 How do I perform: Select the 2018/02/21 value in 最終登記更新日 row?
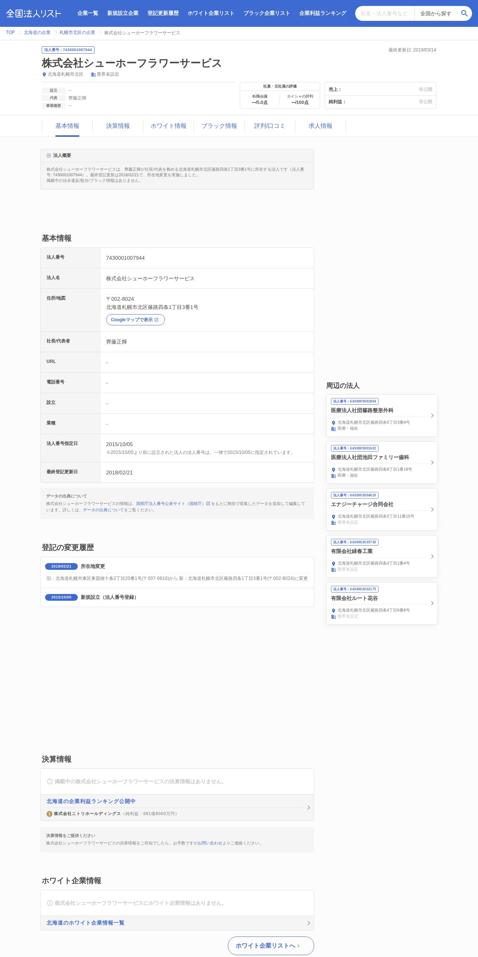click(x=119, y=473)
